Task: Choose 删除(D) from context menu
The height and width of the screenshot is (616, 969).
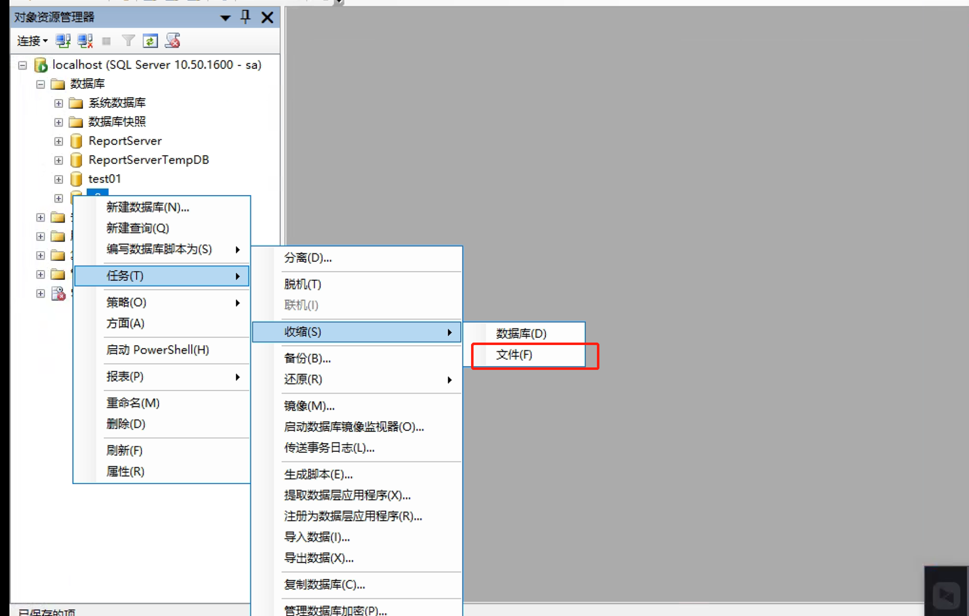Action: [162, 424]
